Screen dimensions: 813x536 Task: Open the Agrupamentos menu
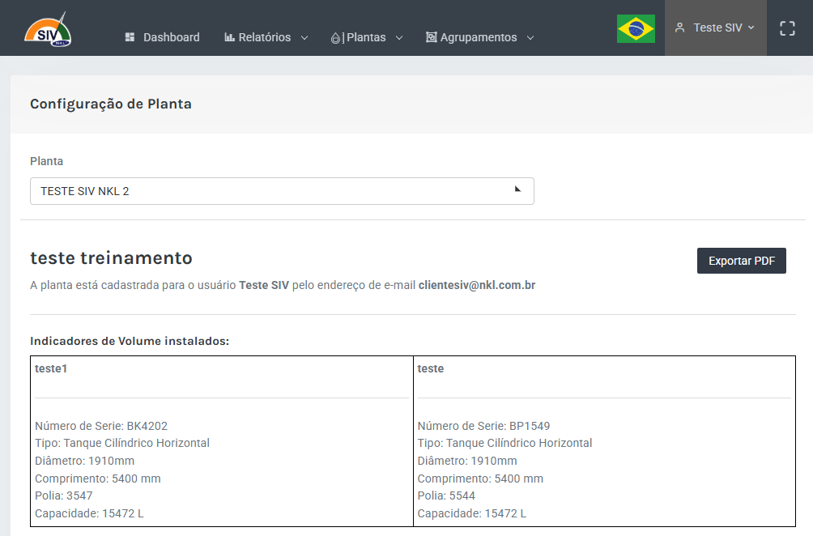click(x=479, y=37)
